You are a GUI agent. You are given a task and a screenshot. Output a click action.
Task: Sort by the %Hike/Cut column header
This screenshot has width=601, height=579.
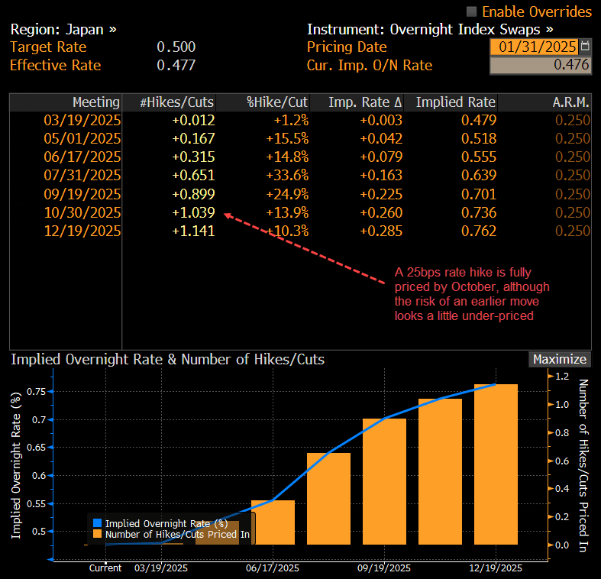pyautogui.click(x=263, y=102)
